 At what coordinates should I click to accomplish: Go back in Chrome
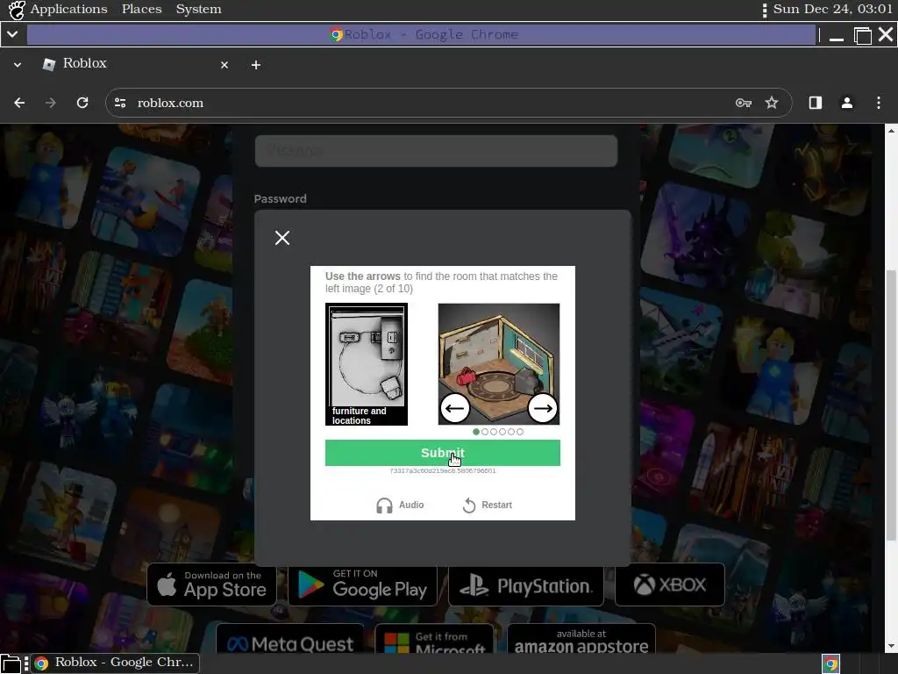pos(19,103)
